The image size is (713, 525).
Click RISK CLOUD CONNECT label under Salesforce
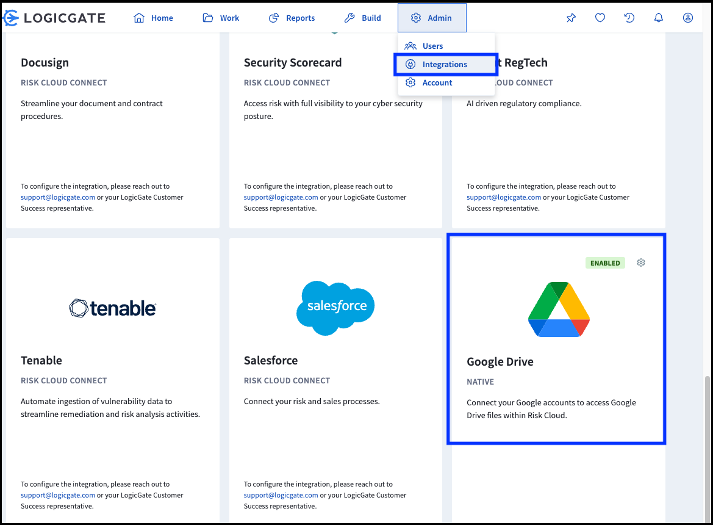tap(287, 380)
